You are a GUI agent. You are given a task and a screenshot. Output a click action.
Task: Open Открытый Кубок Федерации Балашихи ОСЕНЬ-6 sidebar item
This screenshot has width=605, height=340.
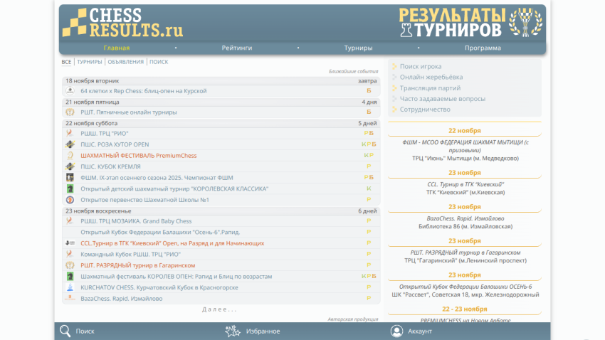[465, 287]
